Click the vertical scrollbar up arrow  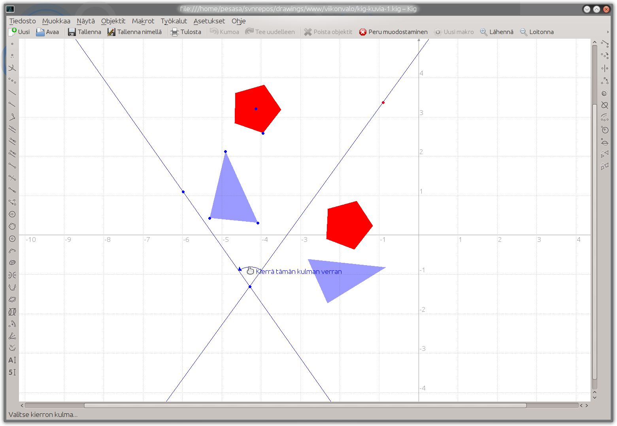[594, 41]
